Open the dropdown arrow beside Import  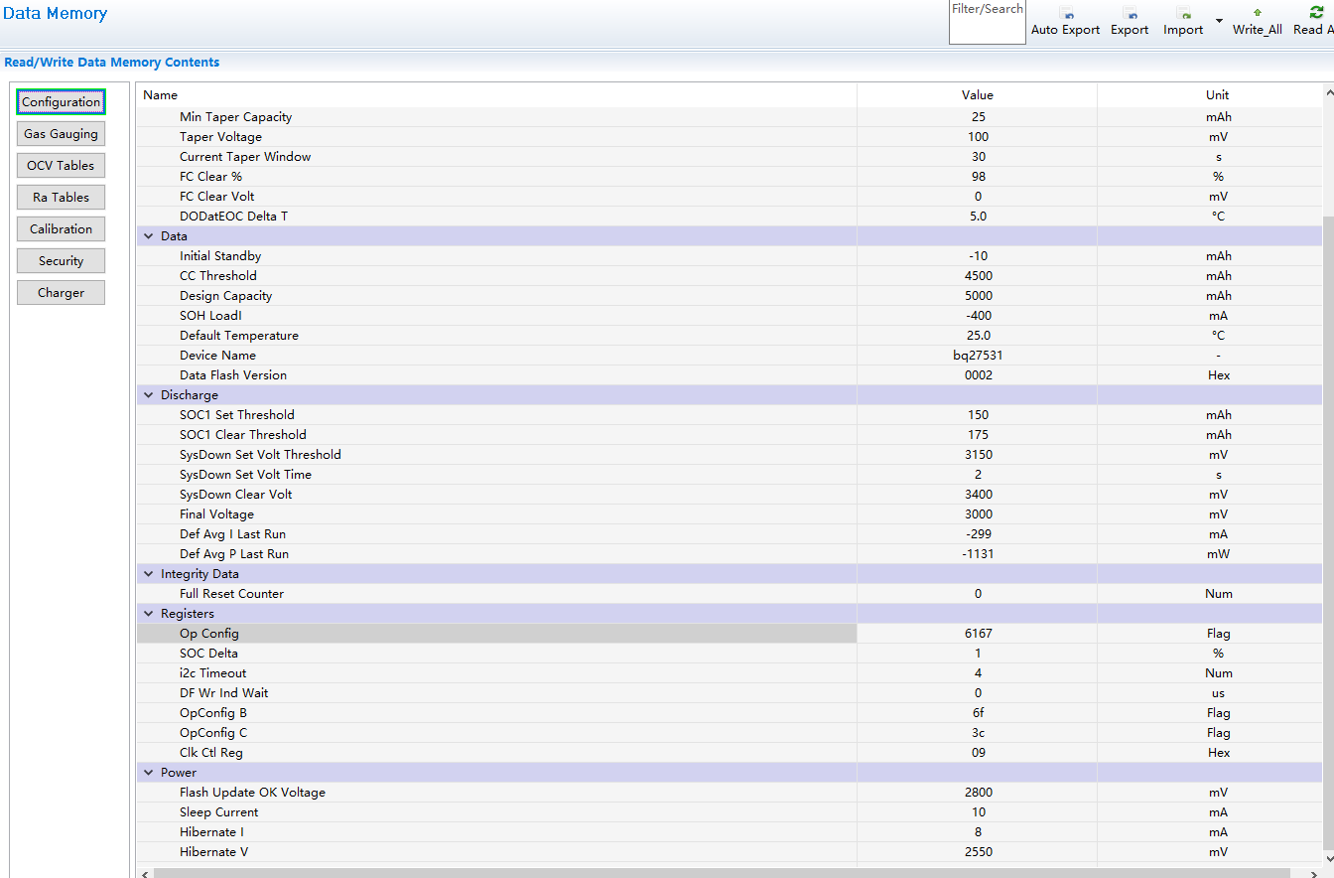(x=1219, y=21)
